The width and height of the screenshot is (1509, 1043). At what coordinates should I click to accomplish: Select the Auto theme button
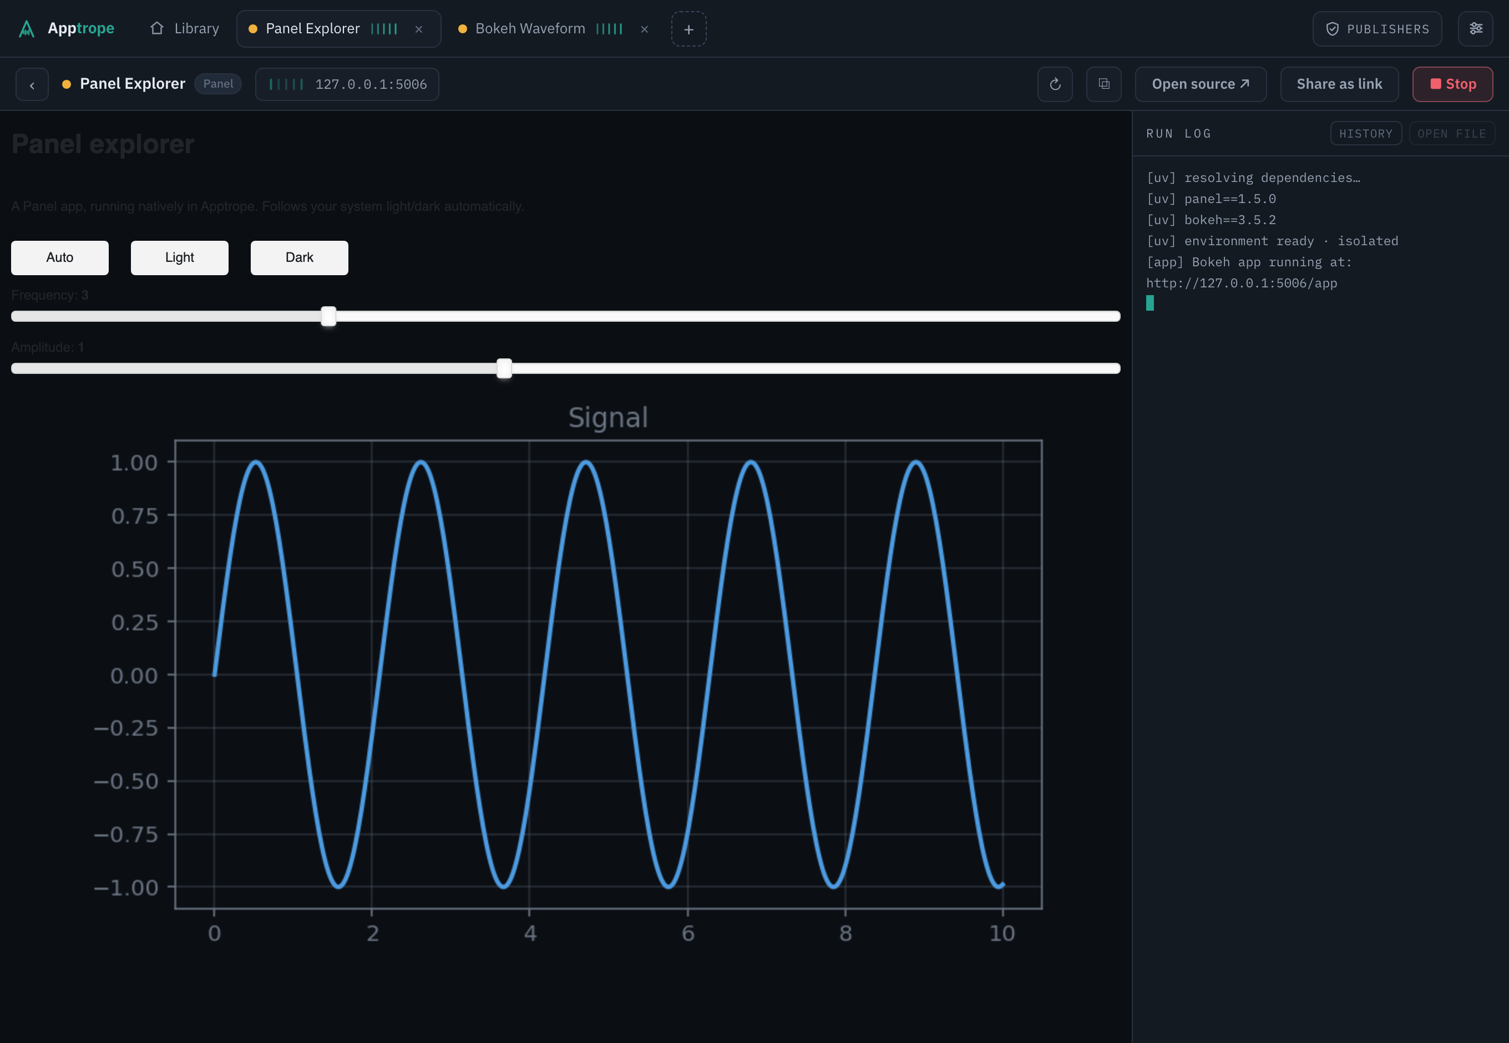click(x=60, y=257)
